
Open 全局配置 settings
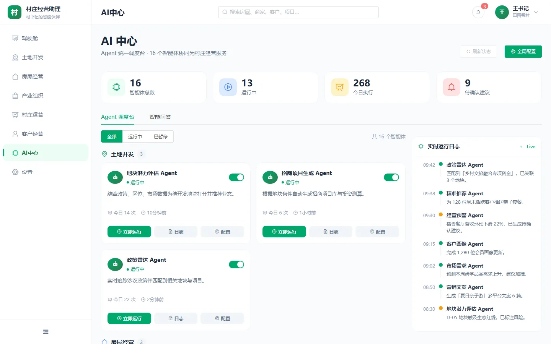coord(523,52)
